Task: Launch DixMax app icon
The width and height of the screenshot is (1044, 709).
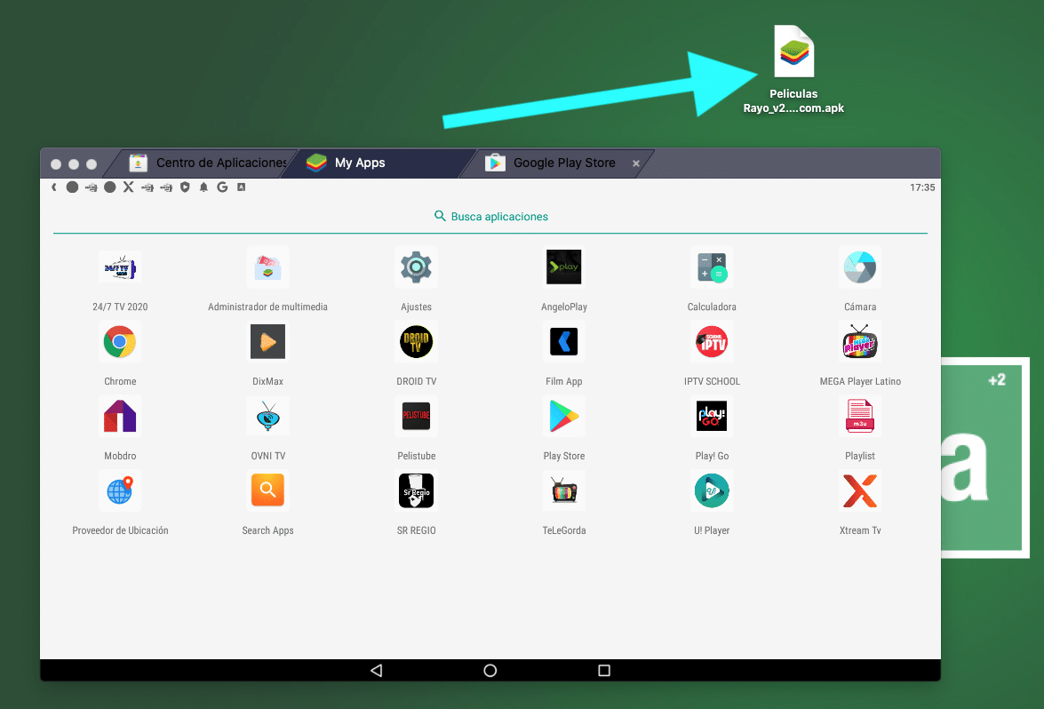Action: (267, 342)
